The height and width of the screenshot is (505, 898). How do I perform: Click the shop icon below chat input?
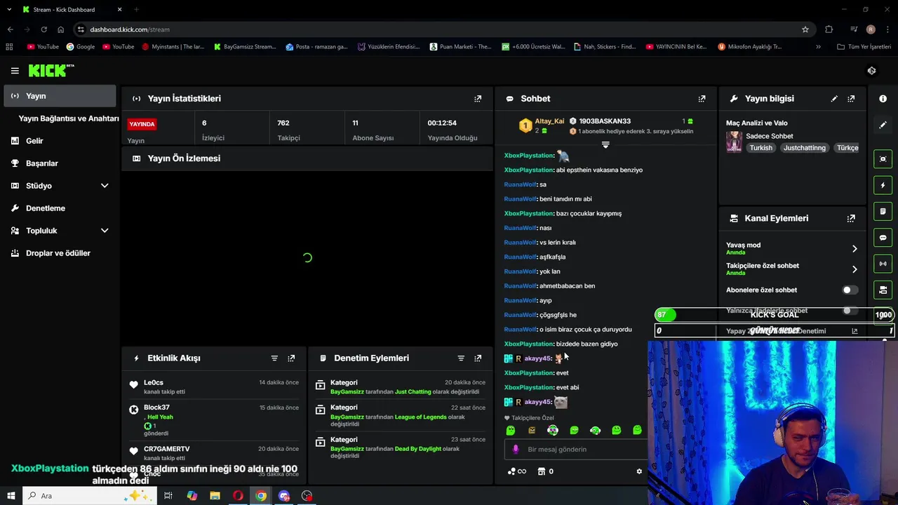[x=542, y=471]
